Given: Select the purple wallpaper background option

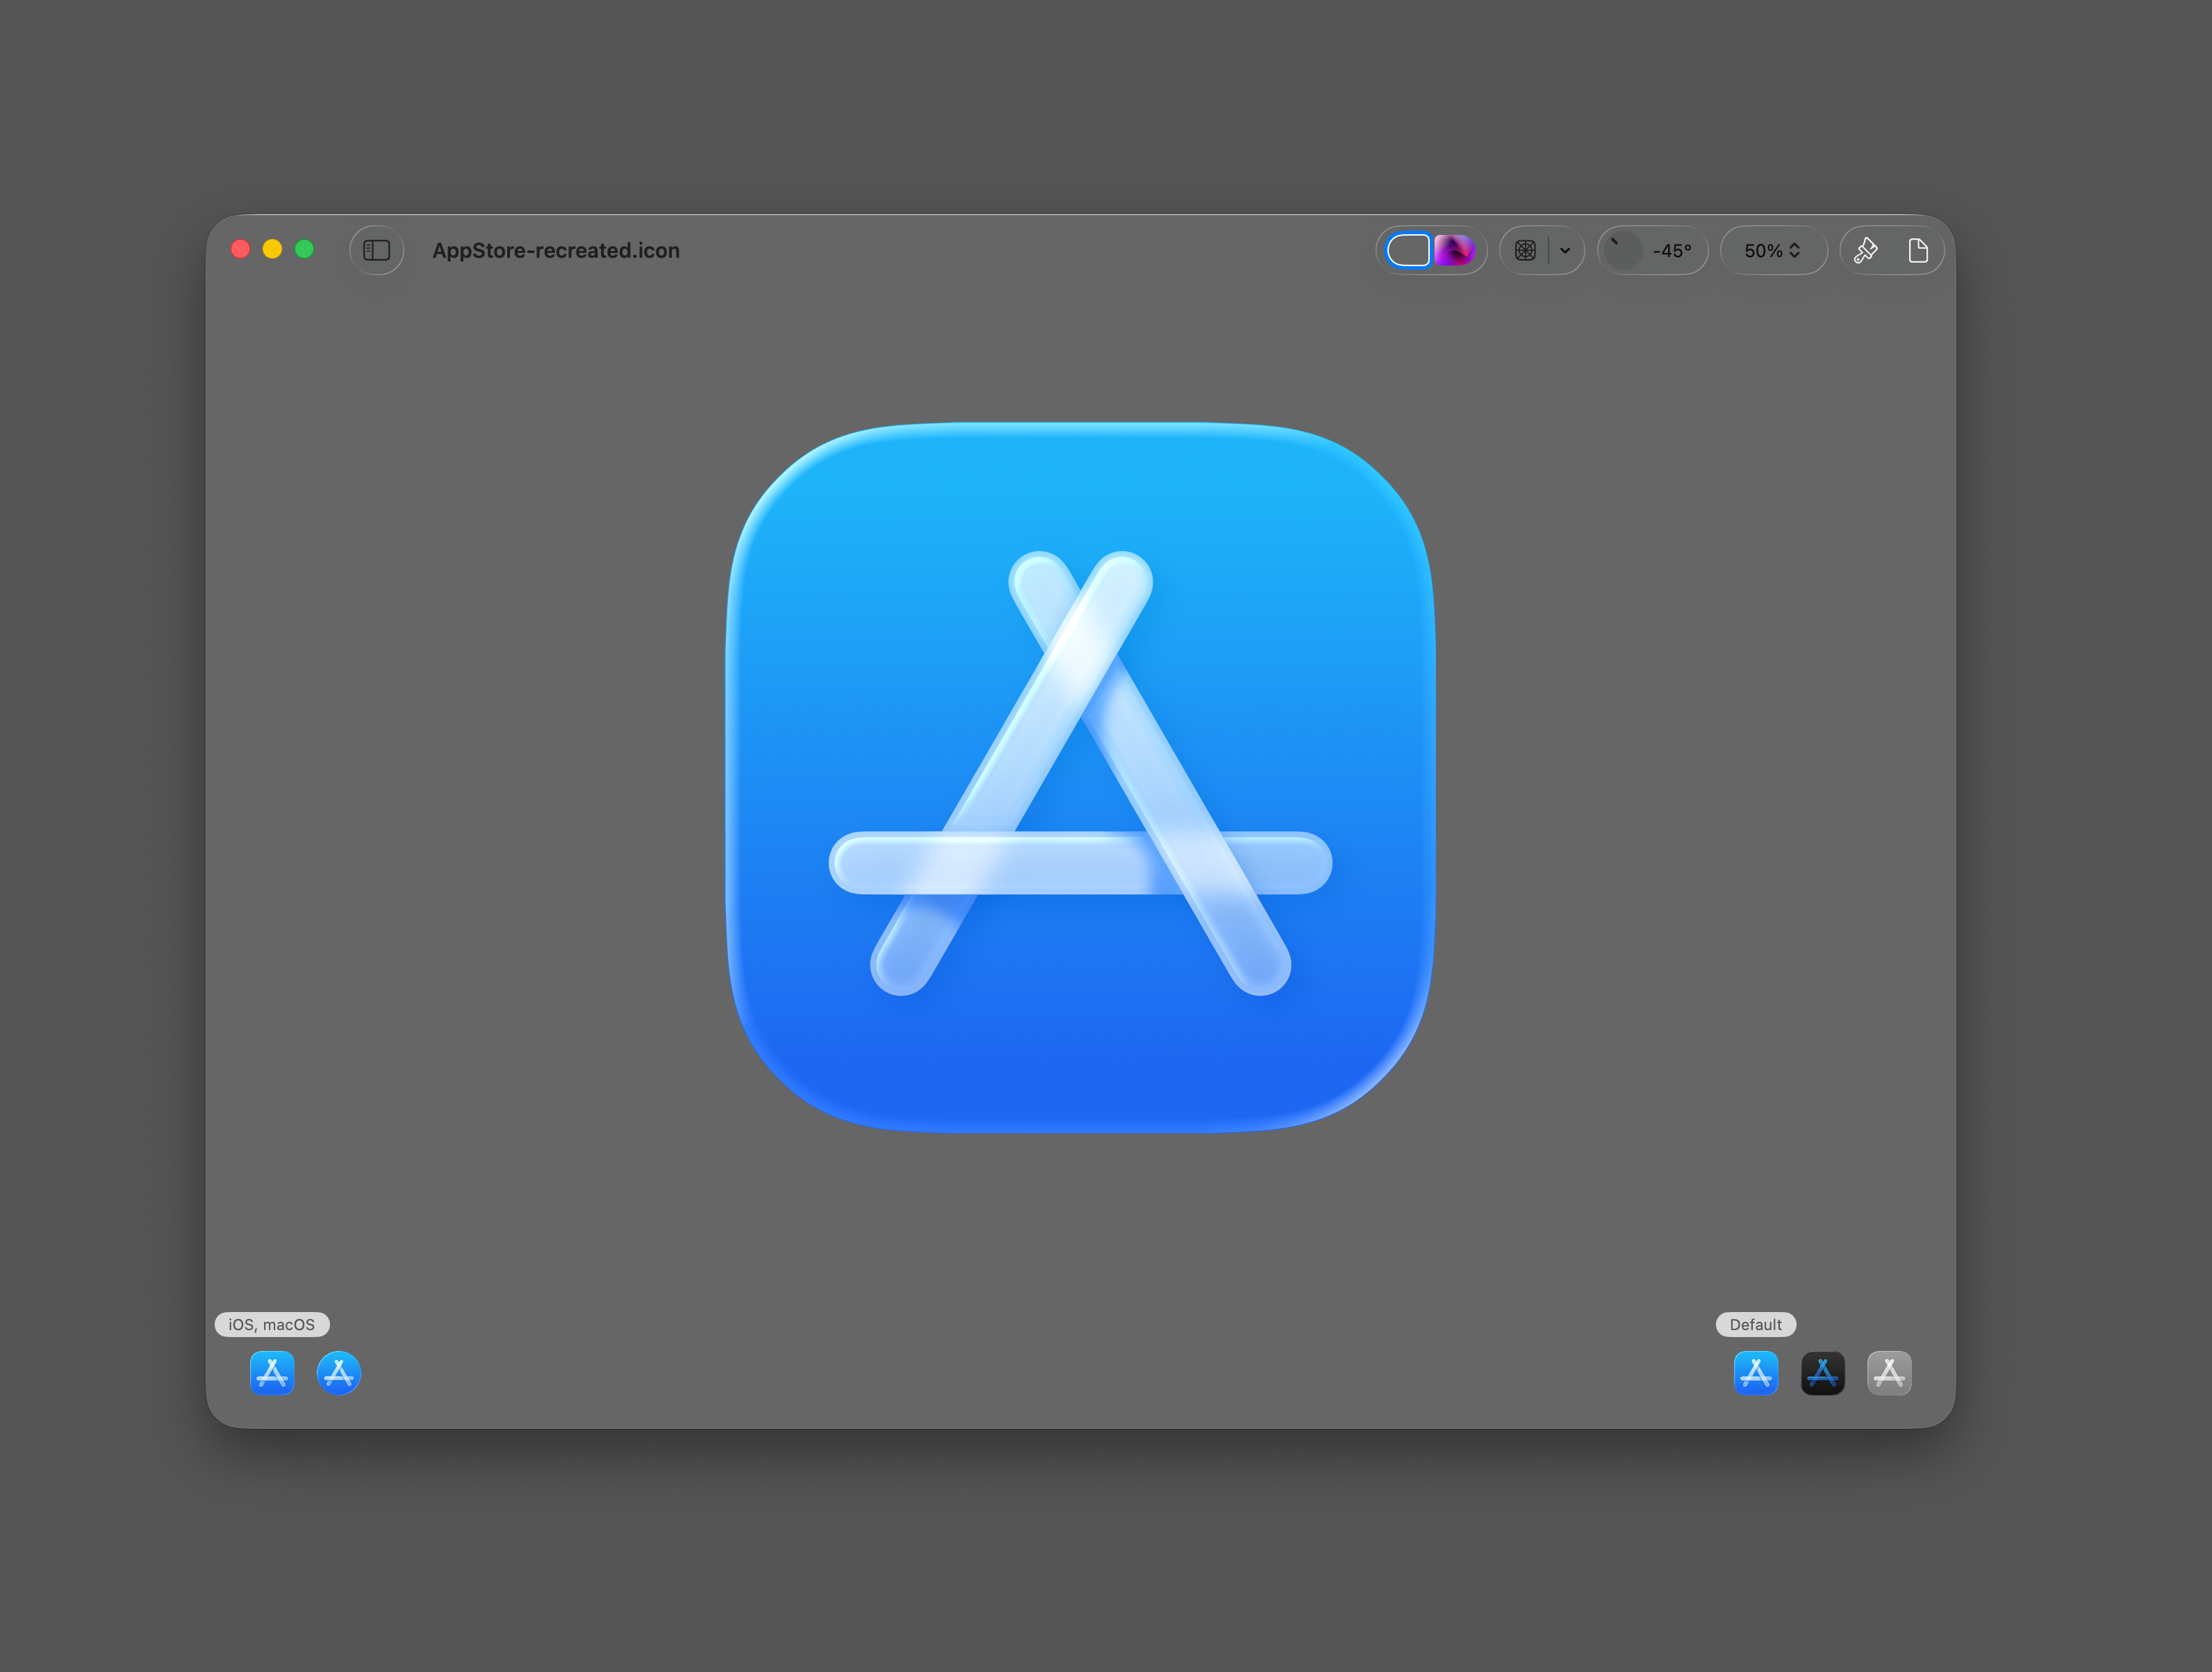Looking at the screenshot, I should (1454, 250).
